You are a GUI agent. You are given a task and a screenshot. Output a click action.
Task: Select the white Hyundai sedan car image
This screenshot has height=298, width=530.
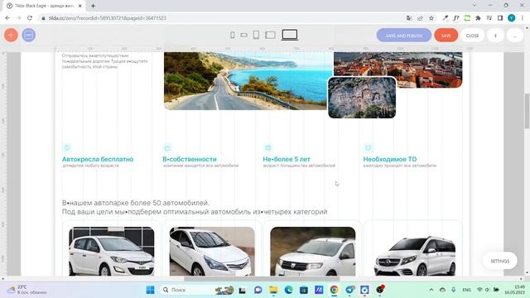coord(212,252)
